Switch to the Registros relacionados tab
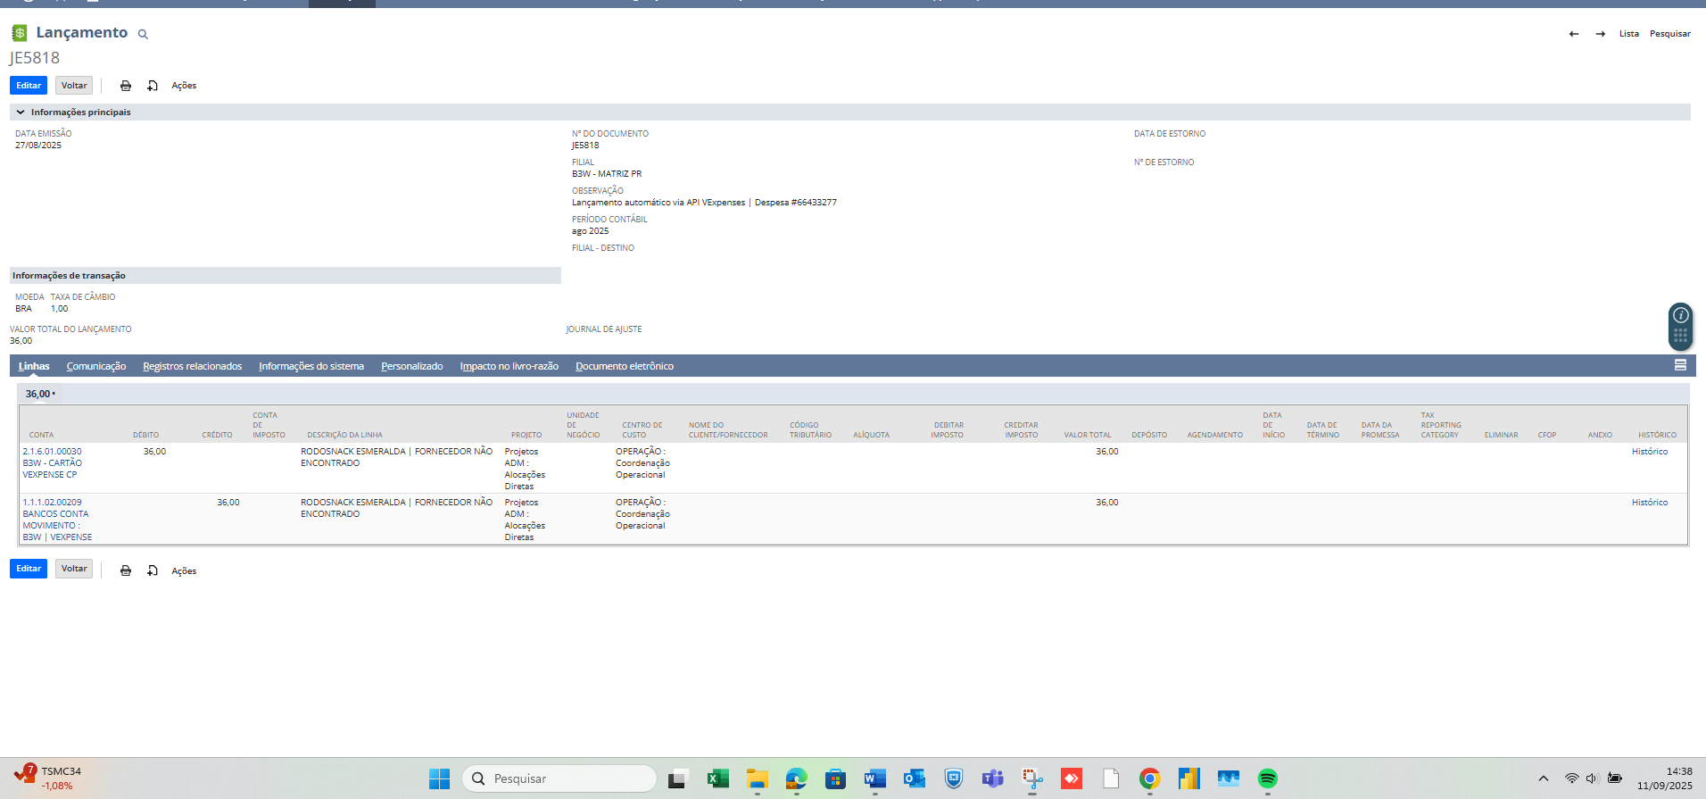This screenshot has height=799, width=1706. point(192,366)
